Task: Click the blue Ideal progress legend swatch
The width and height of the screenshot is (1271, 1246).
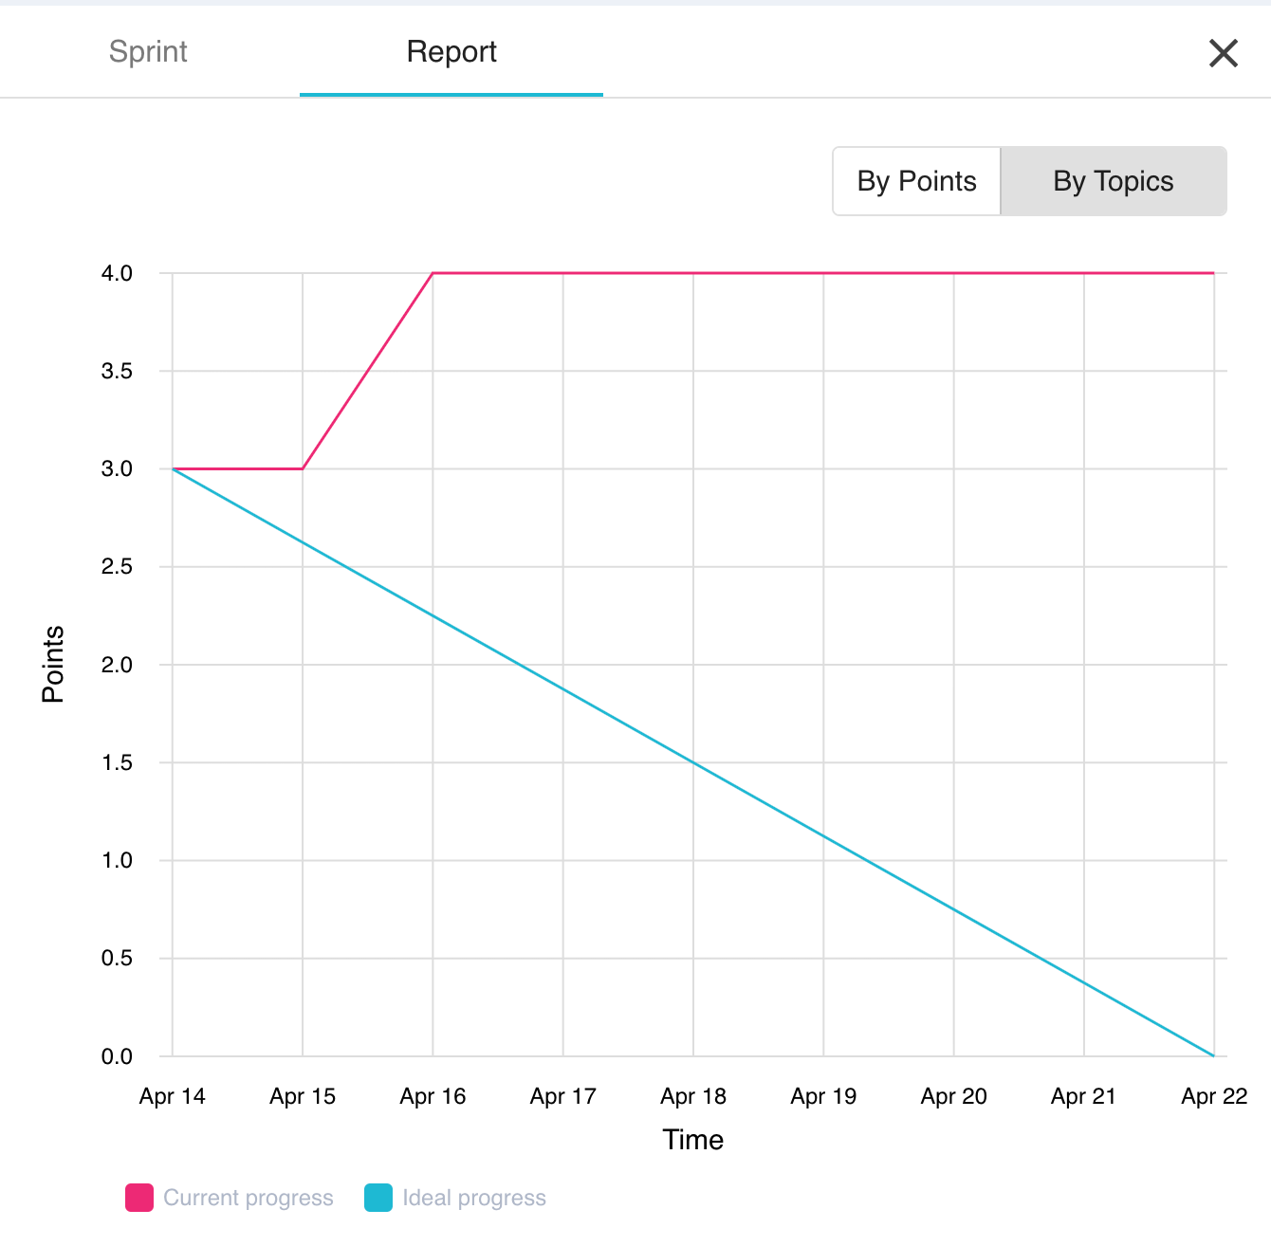Action: point(378,1198)
